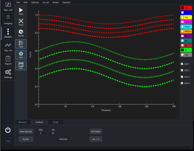Image resolution: width=194 pixels, height=151 pixels.
Task: Enable the ML checkbox
Action: 50,130
